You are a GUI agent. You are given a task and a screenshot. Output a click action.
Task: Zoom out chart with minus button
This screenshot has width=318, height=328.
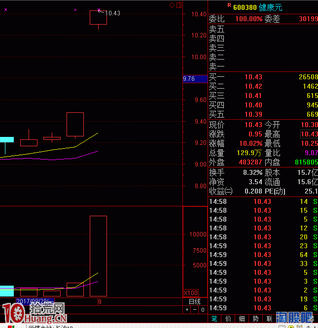194,310
